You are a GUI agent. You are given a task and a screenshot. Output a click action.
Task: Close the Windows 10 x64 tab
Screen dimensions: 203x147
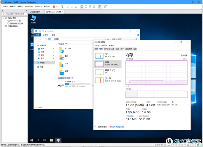pos(63,12)
